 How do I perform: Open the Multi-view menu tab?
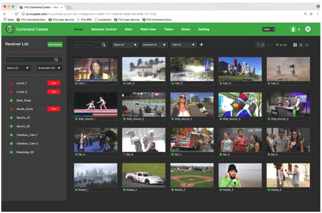pos(148,29)
